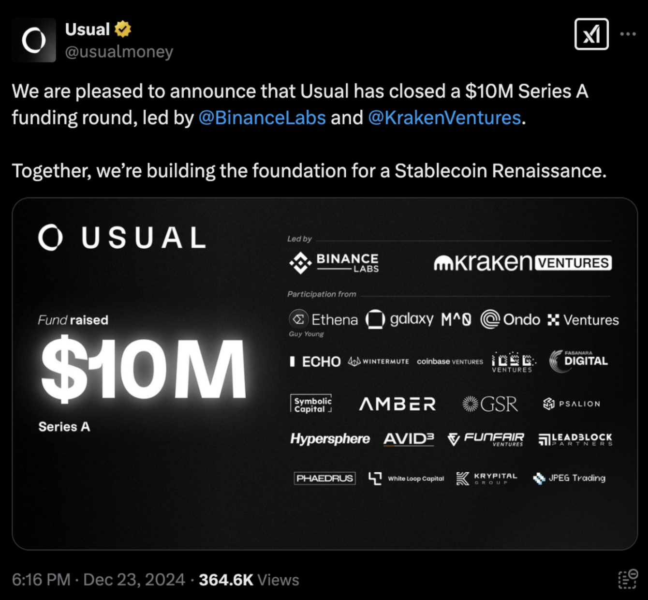Click the Usual profile avatar
This screenshot has height=600, width=648.
tap(34, 40)
